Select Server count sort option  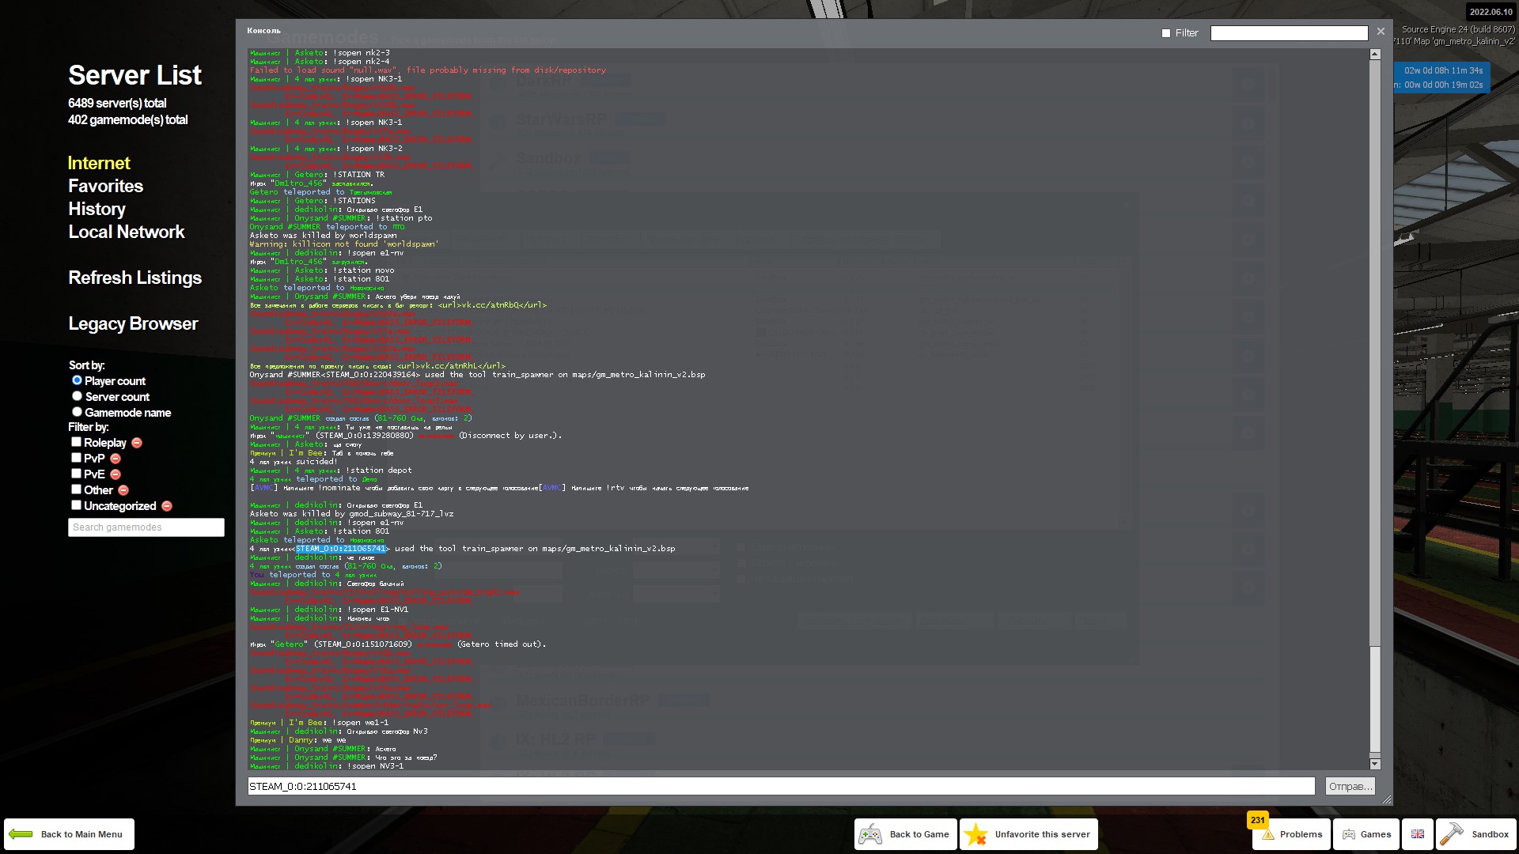pyautogui.click(x=77, y=396)
